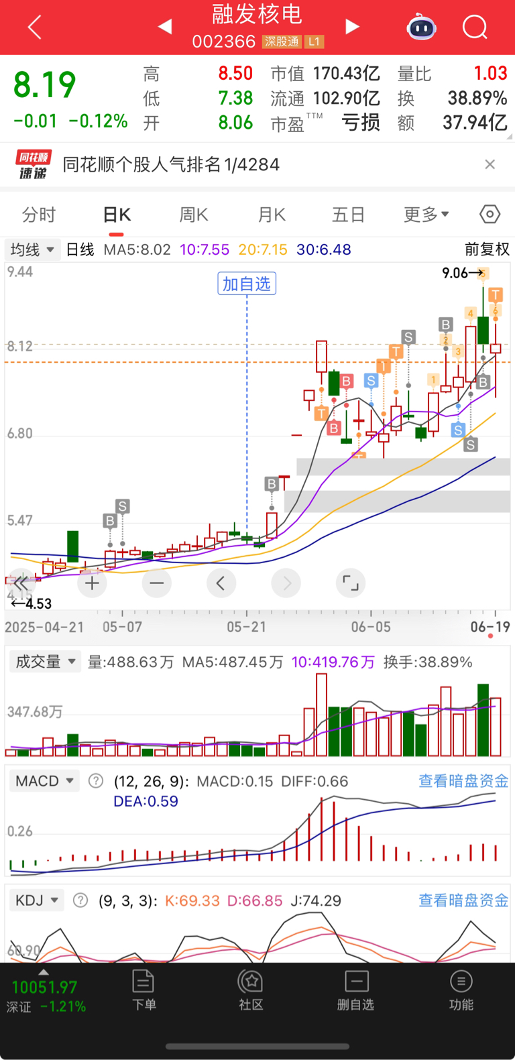Jump to earliest data with double-left arrows
Image resolution: width=515 pixels, height=1060 pixels.
pyautogui.click(x=21, y=583)
